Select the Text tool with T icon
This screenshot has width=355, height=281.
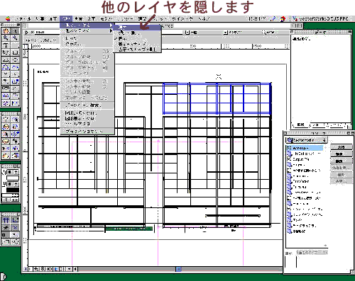point(6,45)
